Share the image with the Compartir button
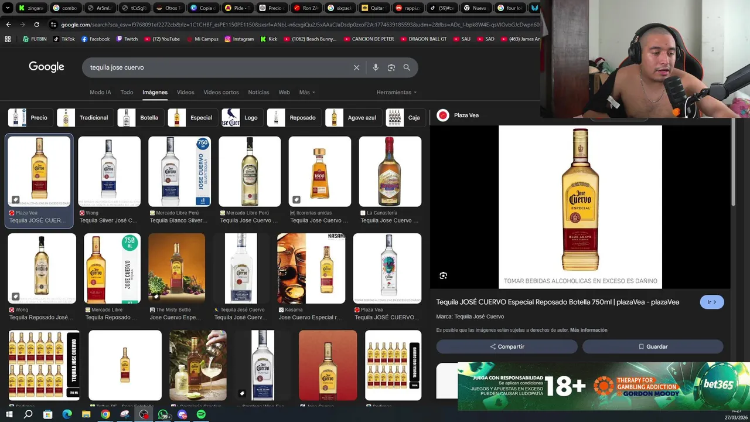750x422 pixels. pyautogui.click(x=507, y=346)
